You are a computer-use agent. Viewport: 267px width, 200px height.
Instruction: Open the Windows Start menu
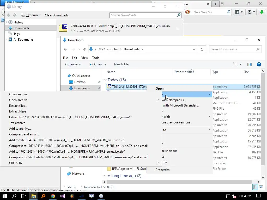point(5,196)
